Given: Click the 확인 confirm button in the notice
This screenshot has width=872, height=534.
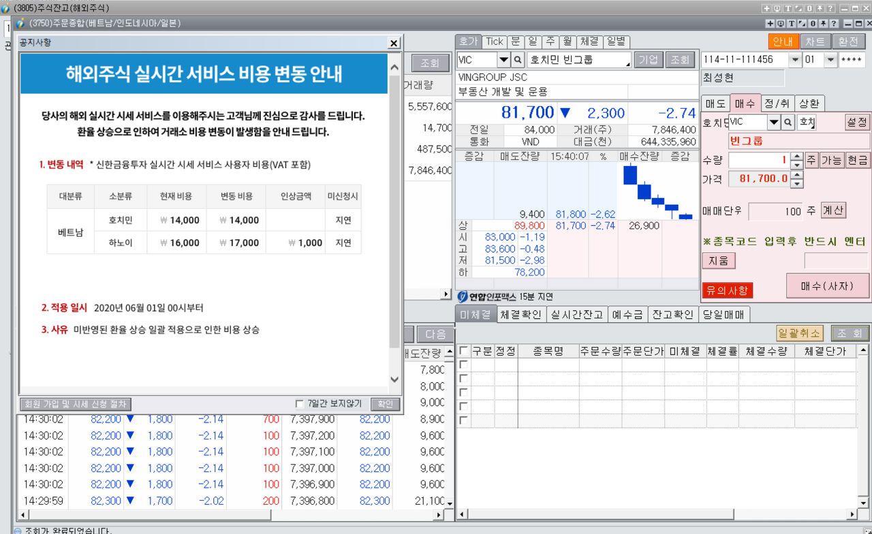Looking at the screenshot, I should click(386, 404).
